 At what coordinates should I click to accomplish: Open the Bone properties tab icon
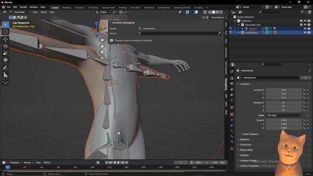point(232,136)
